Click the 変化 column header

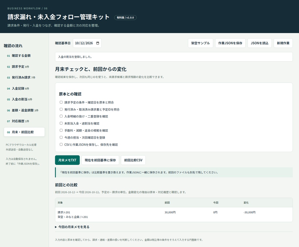point(246,203)
